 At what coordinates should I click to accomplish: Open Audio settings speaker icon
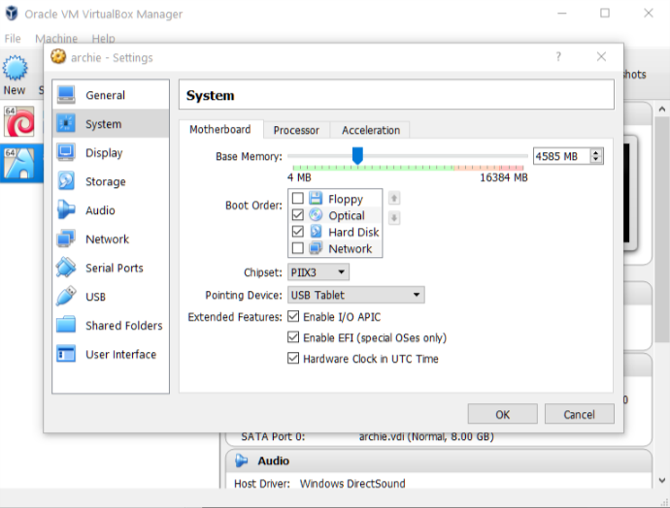66,209
